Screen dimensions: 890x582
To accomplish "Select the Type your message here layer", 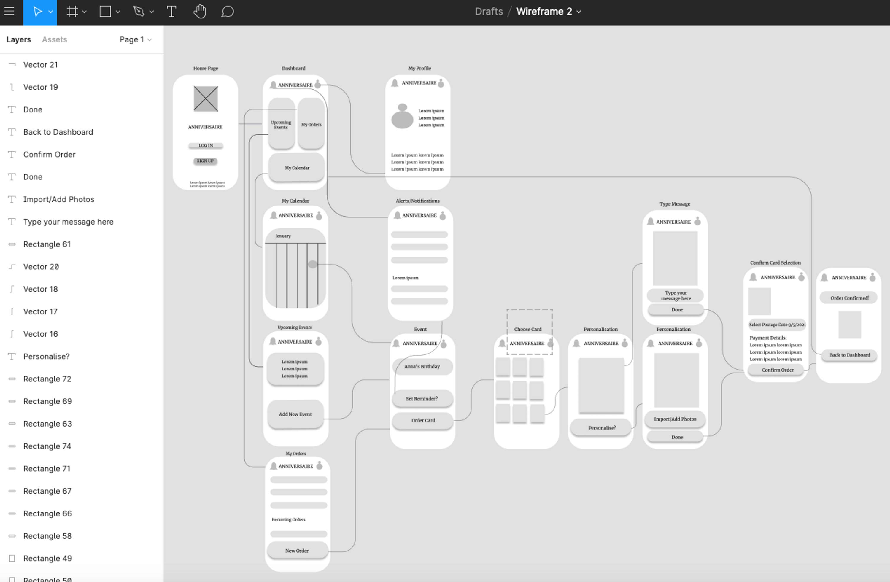I will [82, 222].
